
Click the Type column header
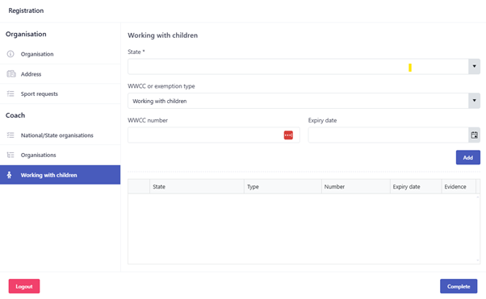tap(283, 187)
